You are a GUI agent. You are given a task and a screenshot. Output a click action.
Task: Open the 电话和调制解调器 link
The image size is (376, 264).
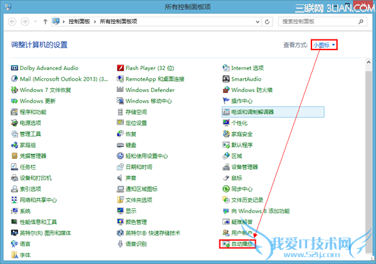[253, 112]
